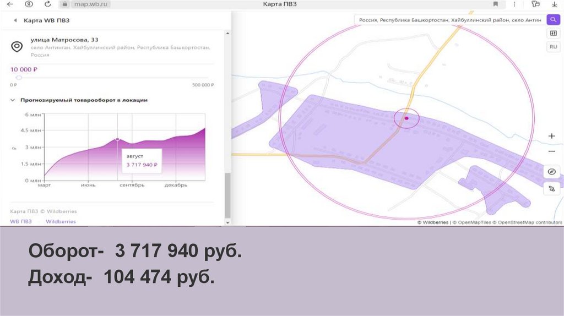
Task: Click the compass orientation icon
Action: (551, 172)
